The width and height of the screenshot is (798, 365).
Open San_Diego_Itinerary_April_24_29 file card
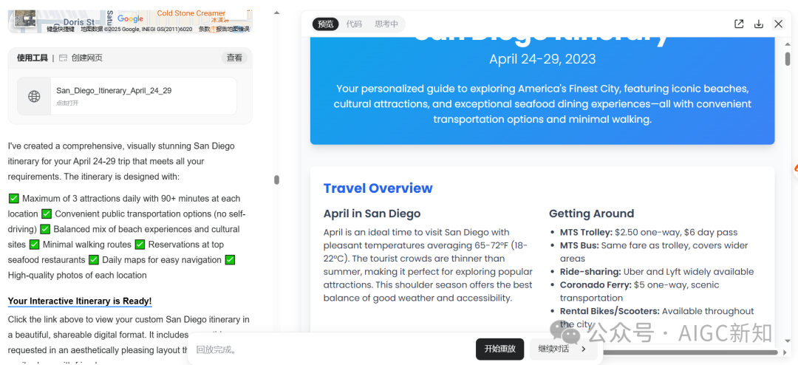[127, 96]
